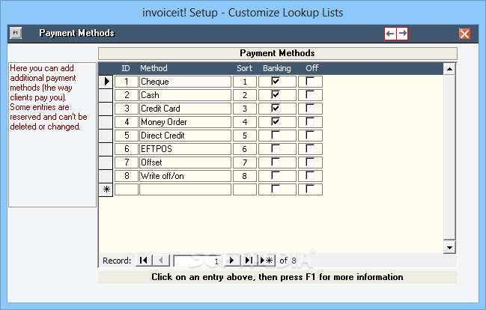Click the record number field

[197, 261]
